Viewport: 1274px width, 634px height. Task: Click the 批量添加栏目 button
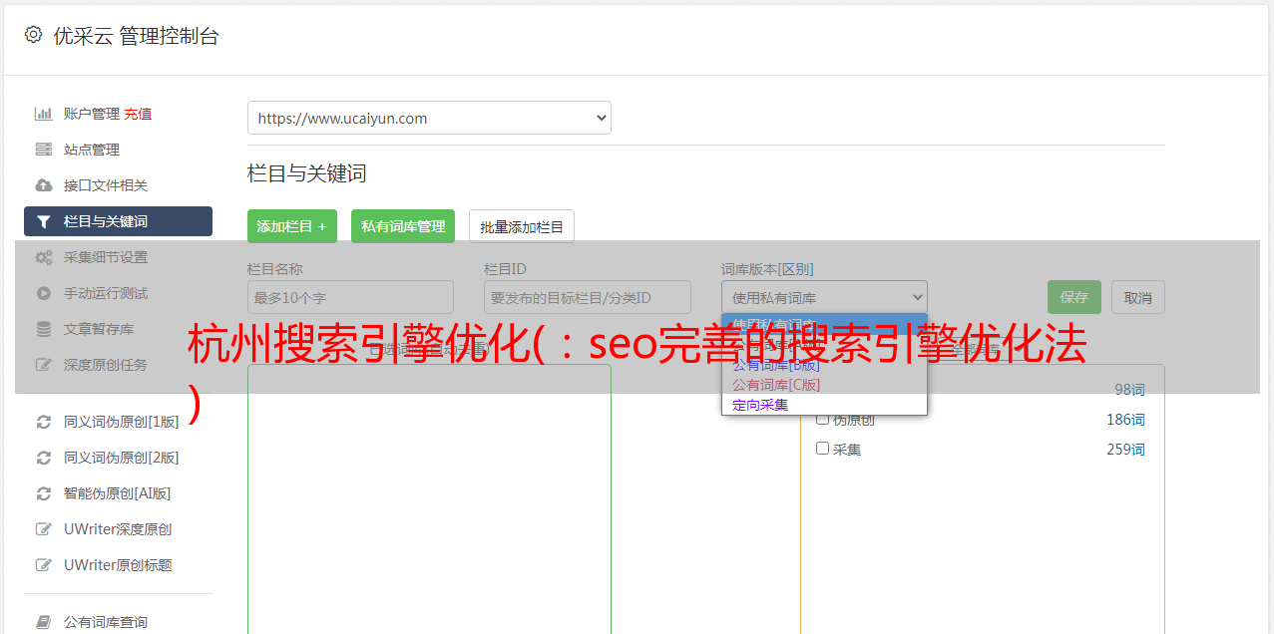click(x=522, y=226)
